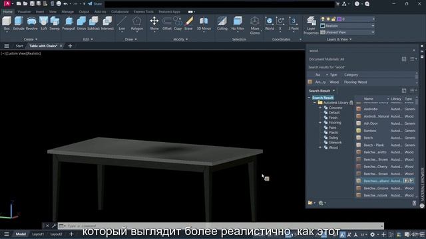The width and height of the screenshot is (426, 239).
Task: Expand the Flooring category in library tree
Action: coord(320,122)
